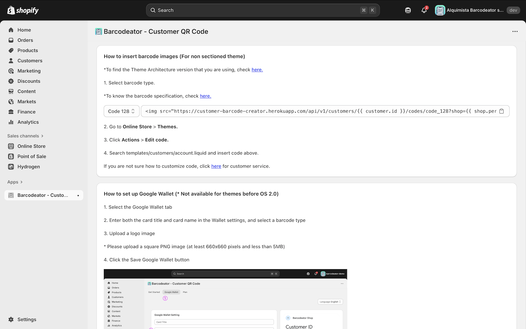This screenshot has width=526, height=329.
Task: Go to Customers in the sidebar
Action: (x=30, y=61)
